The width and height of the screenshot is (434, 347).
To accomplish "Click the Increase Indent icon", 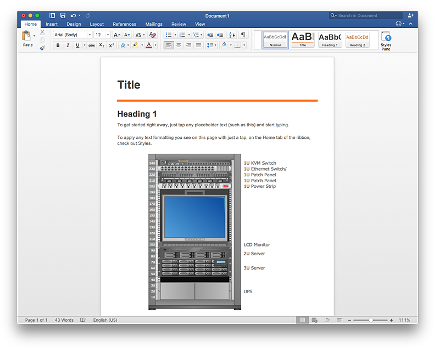I will pos(220,35).
